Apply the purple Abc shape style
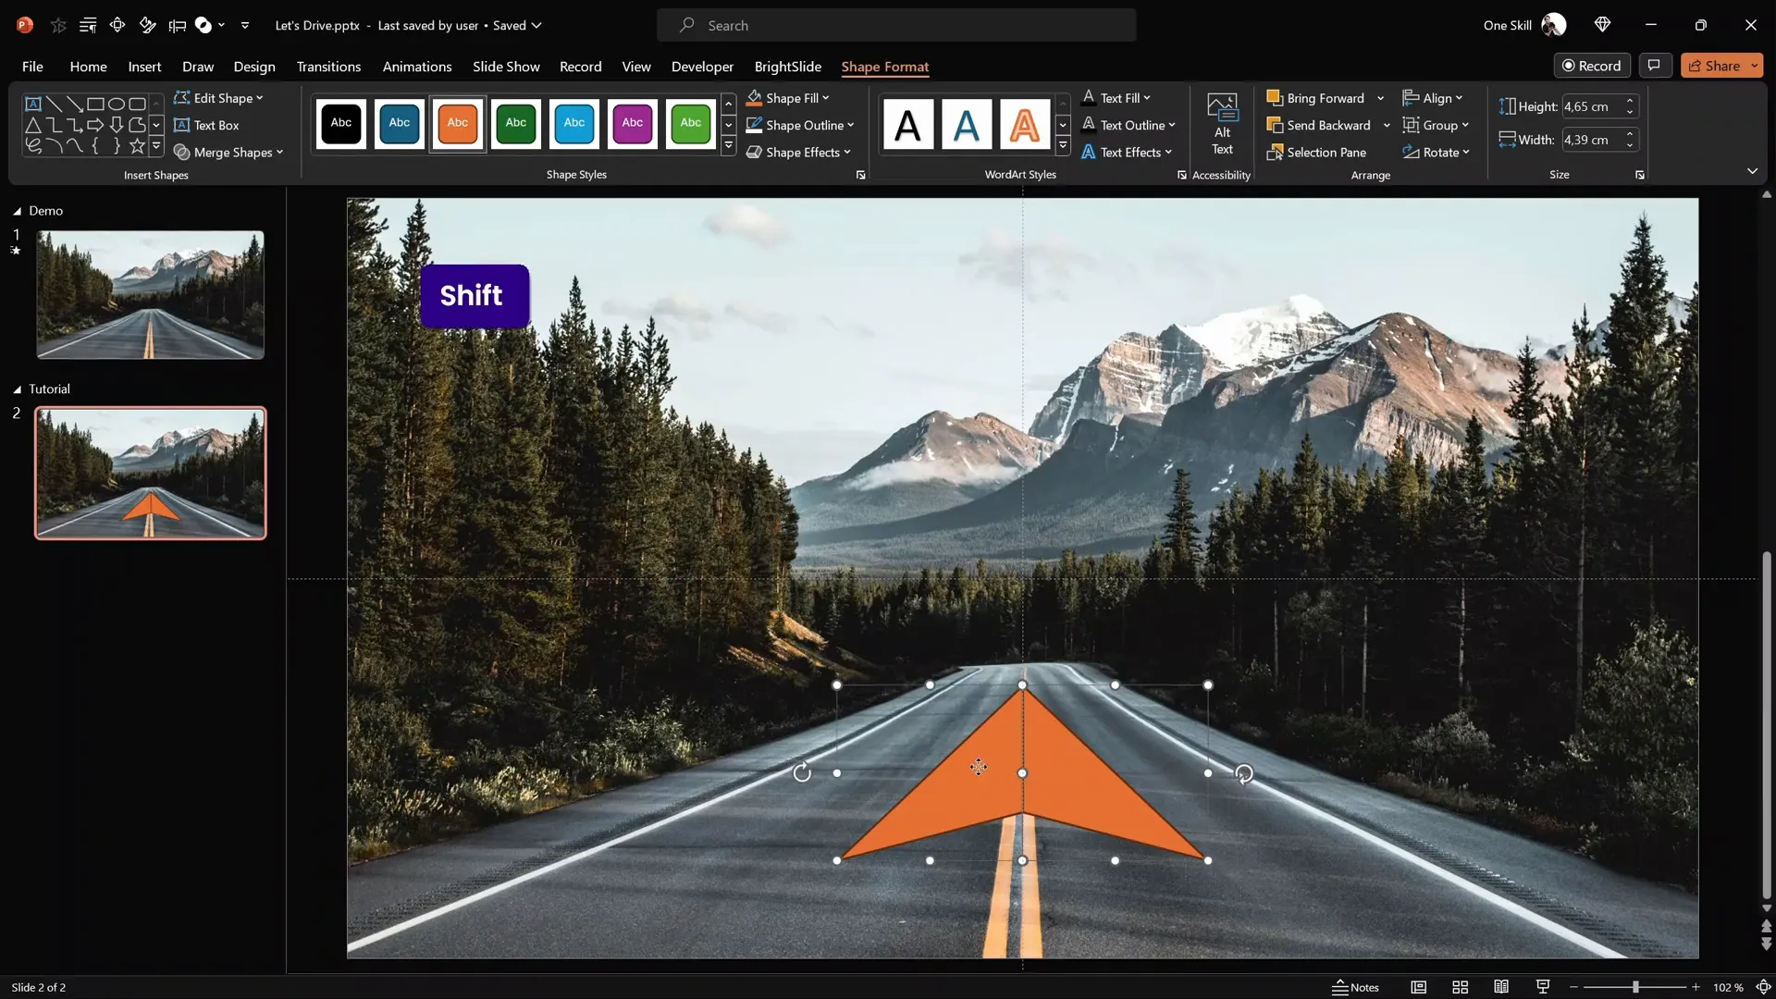This screenshot has height=999, width=1776. [x=633, y=123]
